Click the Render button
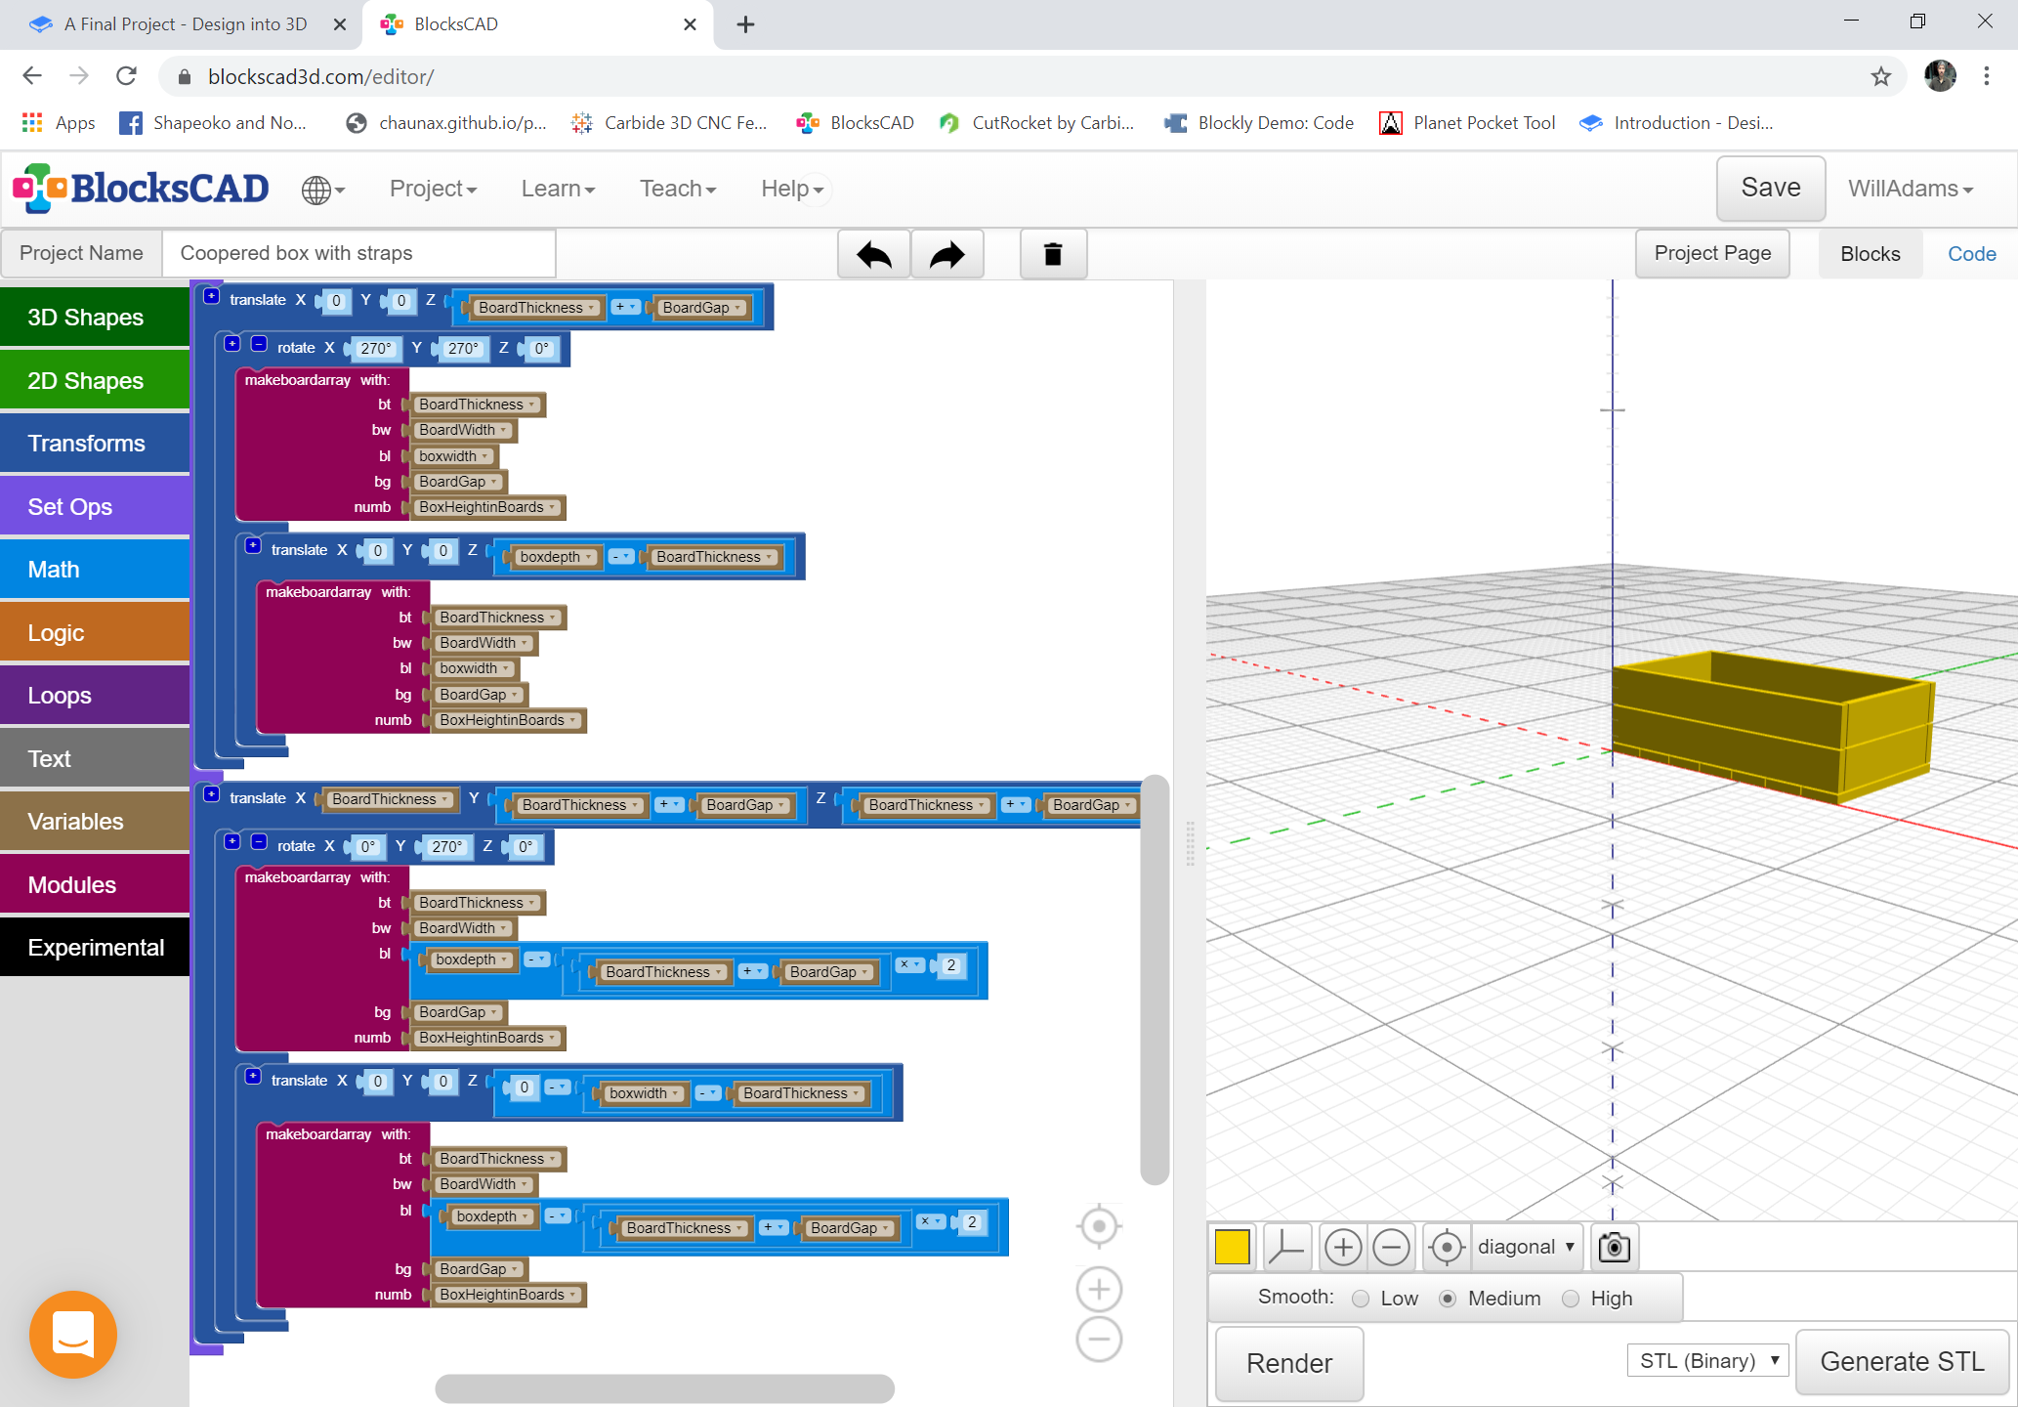 [x=1289, y=1363]
